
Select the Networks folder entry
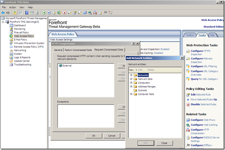(143, 75)
